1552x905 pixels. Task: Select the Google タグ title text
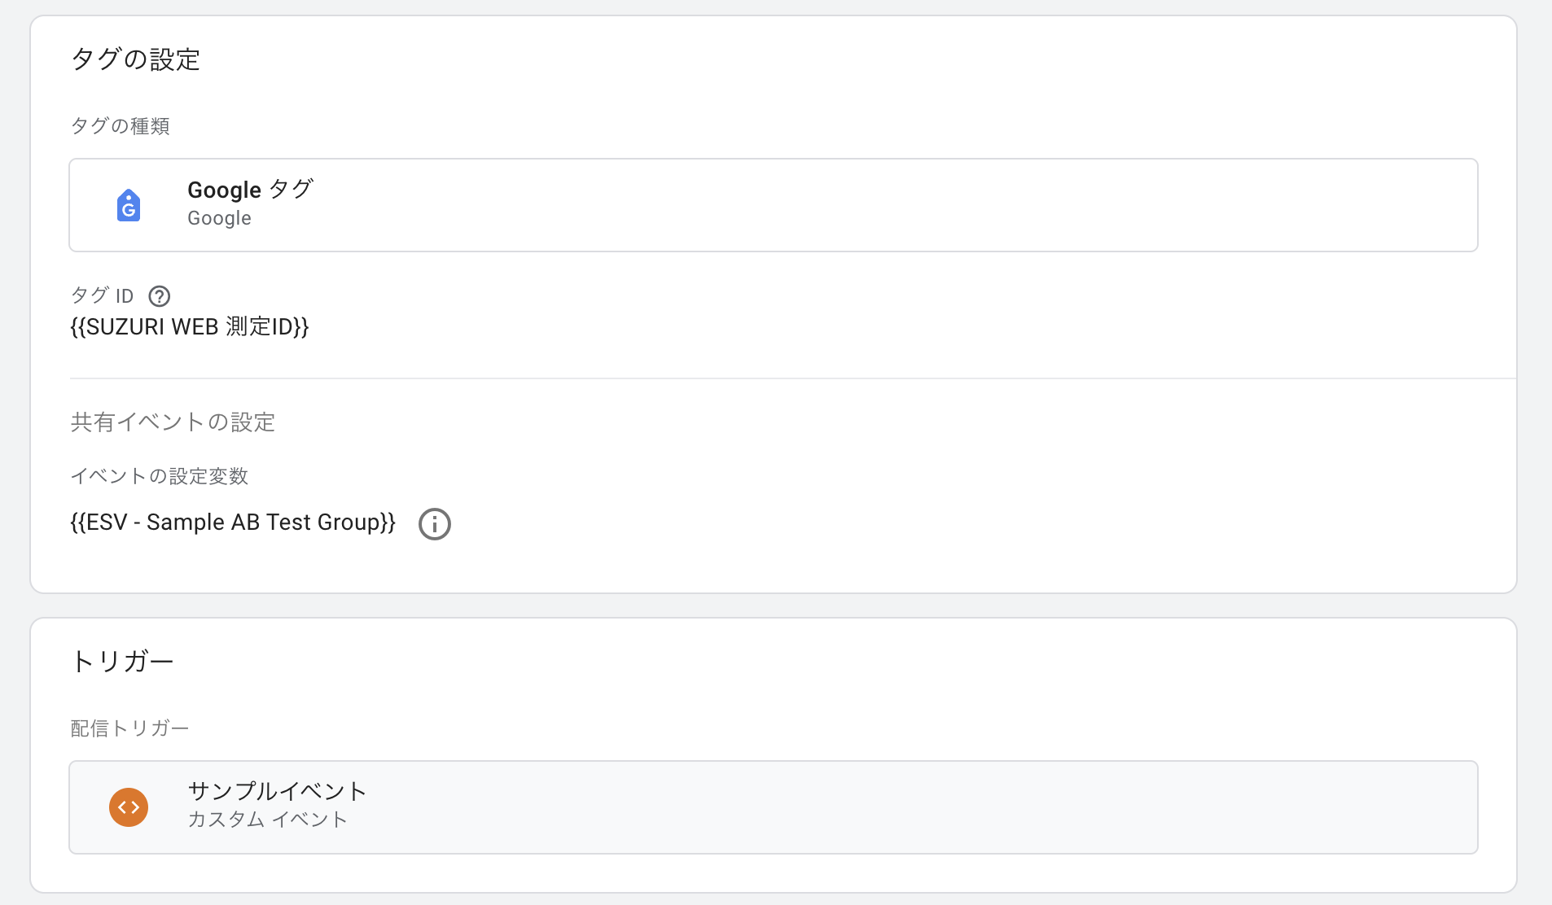click(x=250, y=190)
